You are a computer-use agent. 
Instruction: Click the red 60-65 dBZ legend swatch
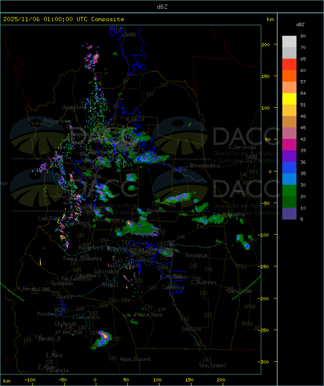pyautogui.click(x=289, y=64)
